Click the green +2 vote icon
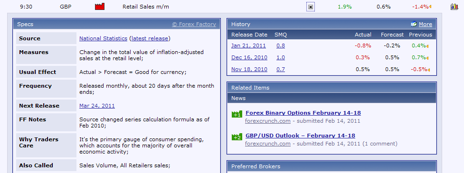 tap(237, 137)
